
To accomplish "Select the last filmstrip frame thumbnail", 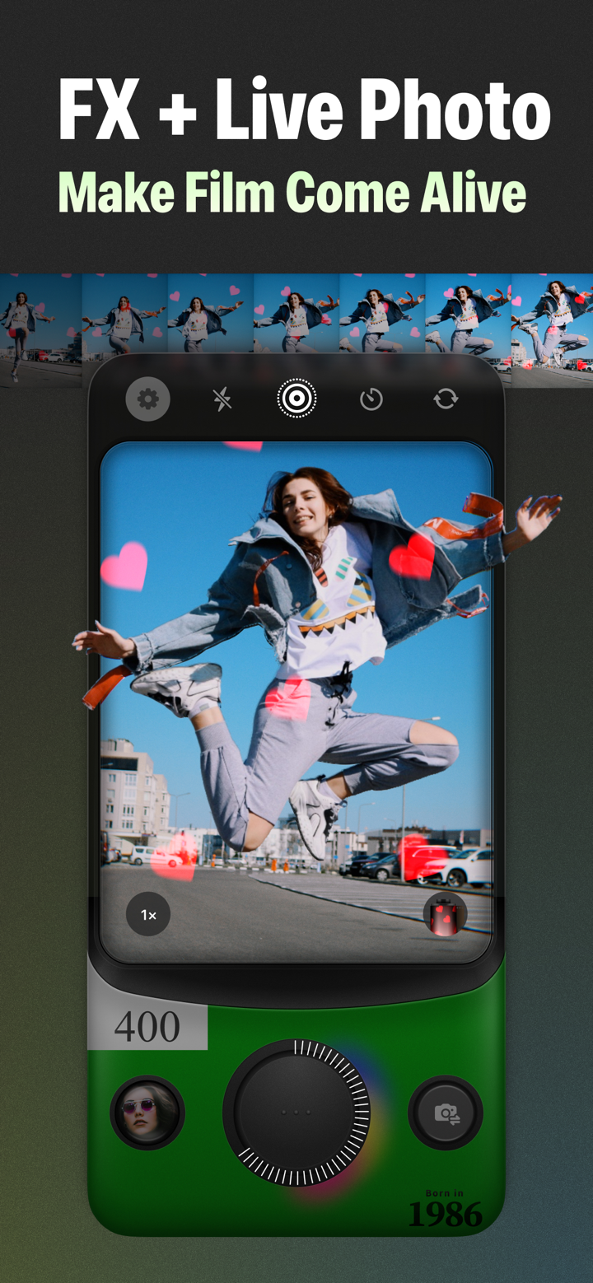I will point(552,329).
